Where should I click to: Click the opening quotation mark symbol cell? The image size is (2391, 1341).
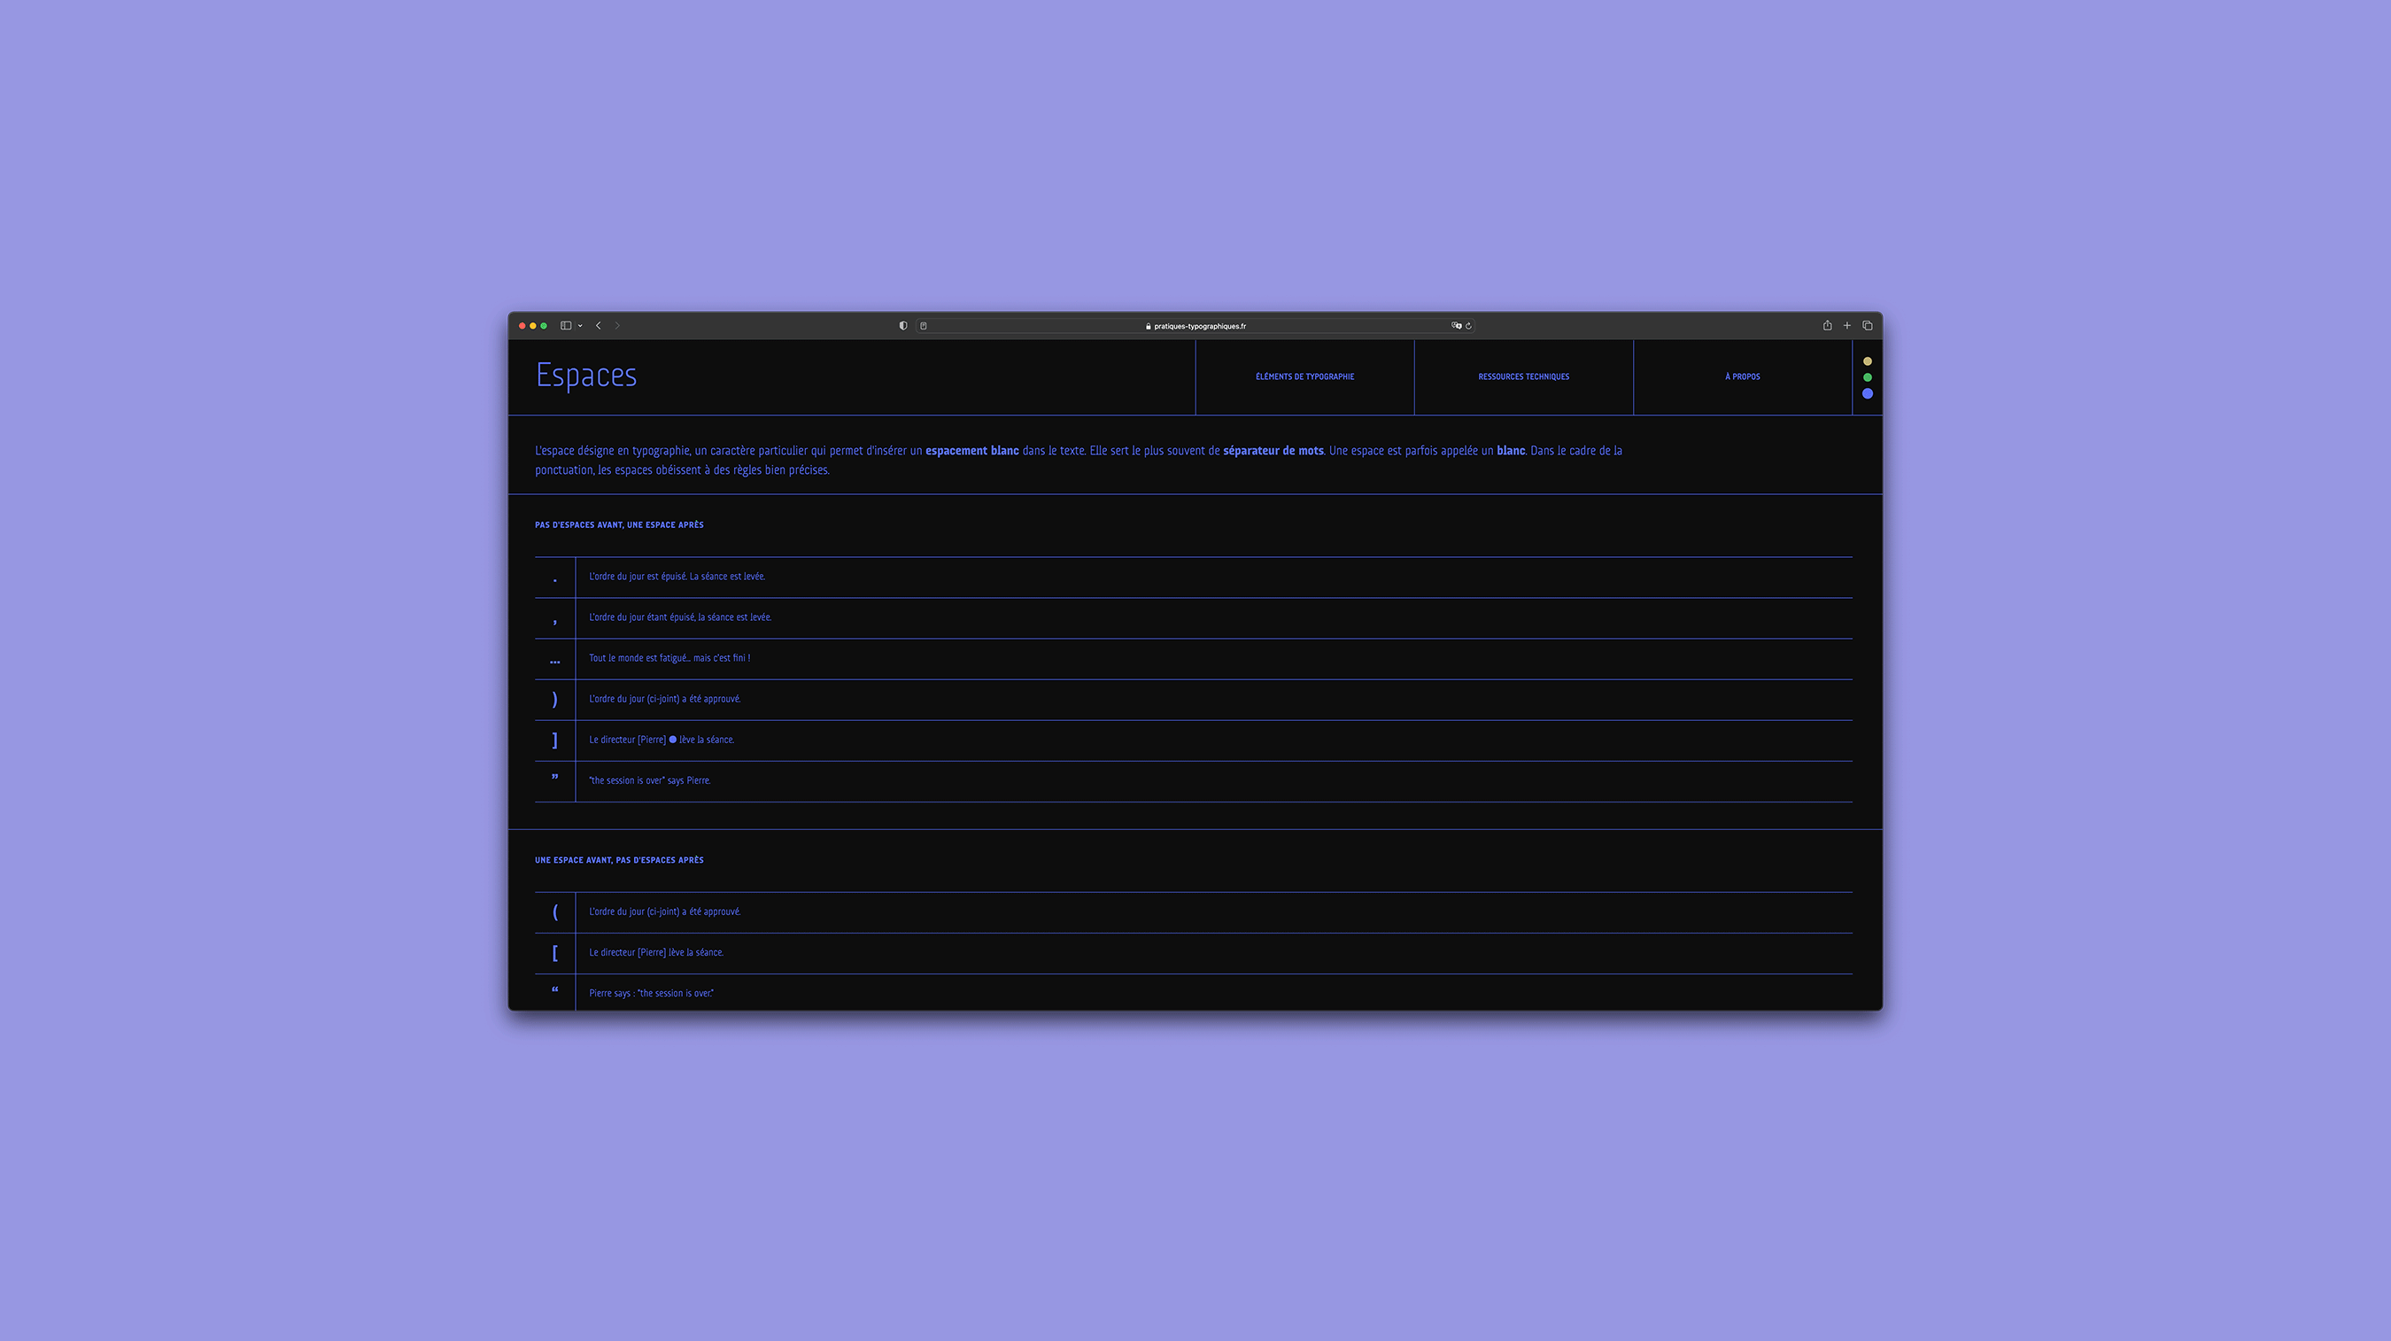555,993
